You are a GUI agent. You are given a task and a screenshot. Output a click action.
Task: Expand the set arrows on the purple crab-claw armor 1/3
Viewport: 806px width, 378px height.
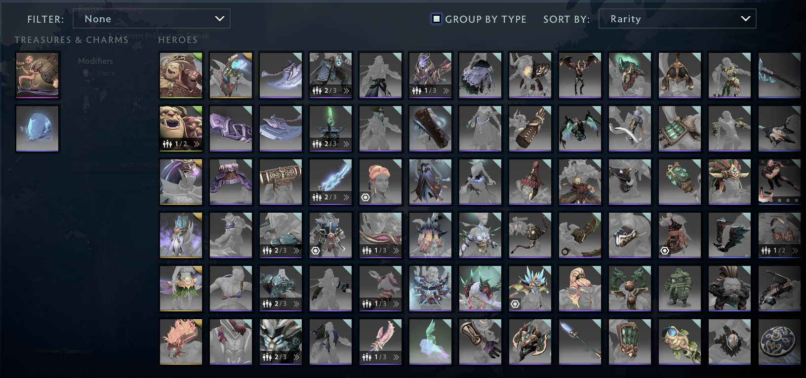pyautogui.click(x=446, y=91)
